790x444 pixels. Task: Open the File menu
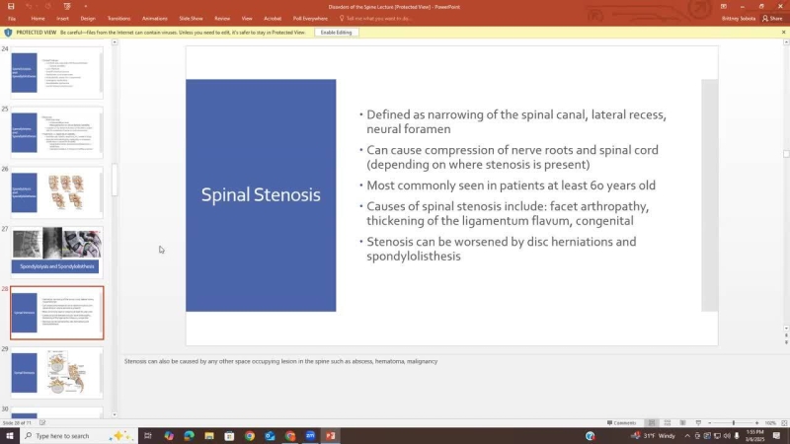[x=12, y=18]
